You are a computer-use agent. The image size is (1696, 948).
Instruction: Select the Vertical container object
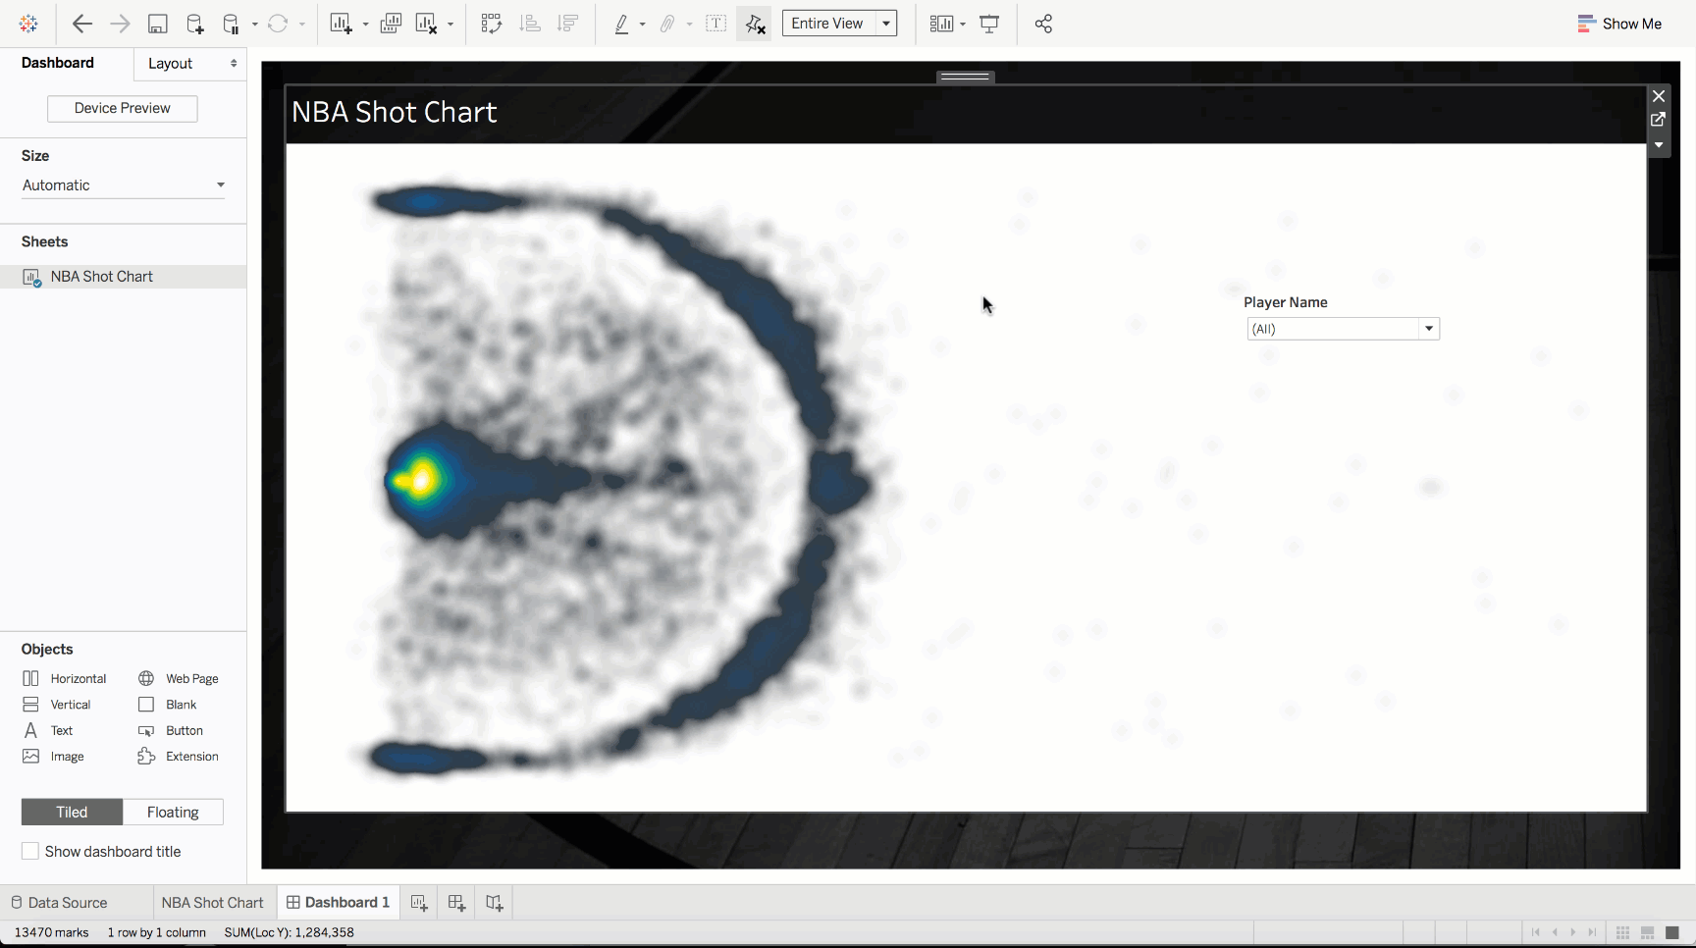pyautogui.click(x=57, y=705)
